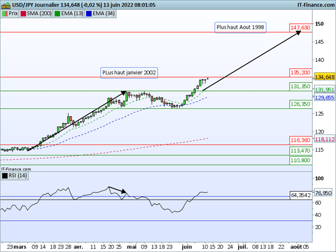The image size is (336, 252).
Task: Click the 131,350 support level label
Action: tap(300, 86)
